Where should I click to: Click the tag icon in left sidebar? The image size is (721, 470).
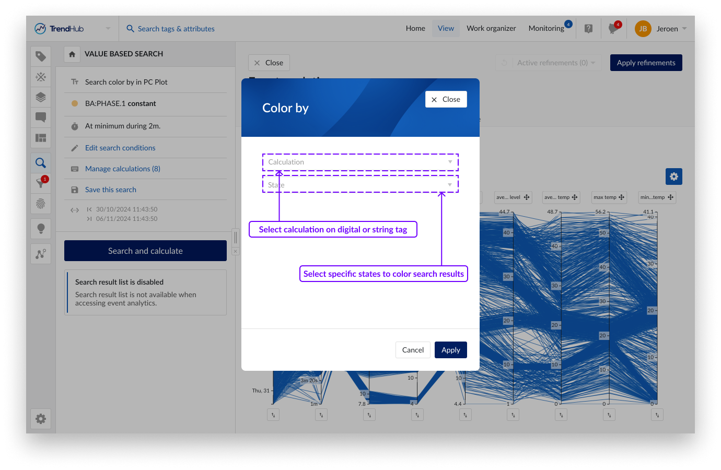pos(41,56)
